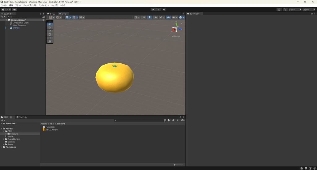Expand the Toon folder arrow
This screenshot has width=317, height=170.
(x=4, y=144)
